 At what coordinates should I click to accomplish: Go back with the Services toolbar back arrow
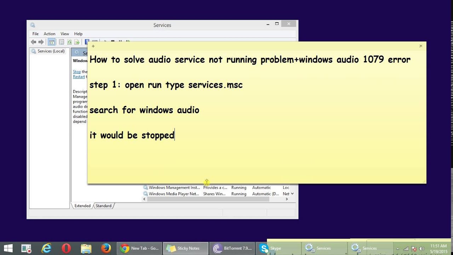point(33,42)
